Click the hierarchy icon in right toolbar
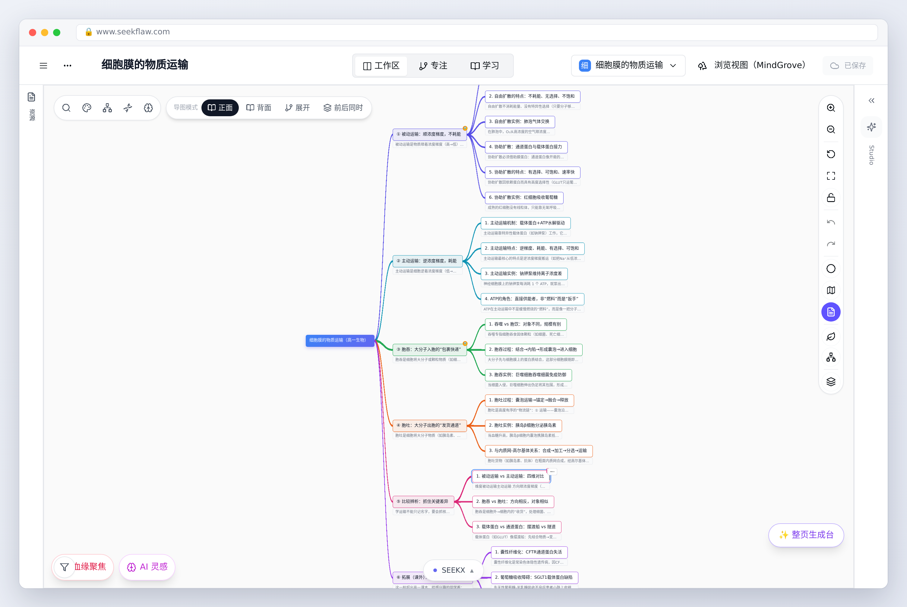The width and height of the screenshot is (907, 607). click(x=831, y=357)
